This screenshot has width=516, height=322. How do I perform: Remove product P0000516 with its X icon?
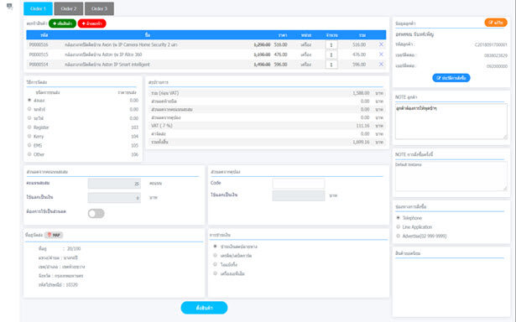(x=381, y=44)
